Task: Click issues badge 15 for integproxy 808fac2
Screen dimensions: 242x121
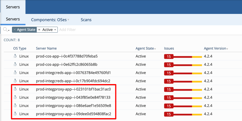Action: click(x=169, y=114)
